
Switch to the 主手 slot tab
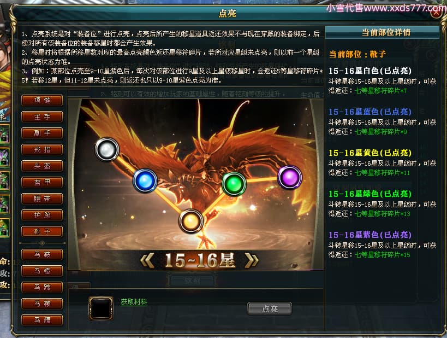coord(42,116)
